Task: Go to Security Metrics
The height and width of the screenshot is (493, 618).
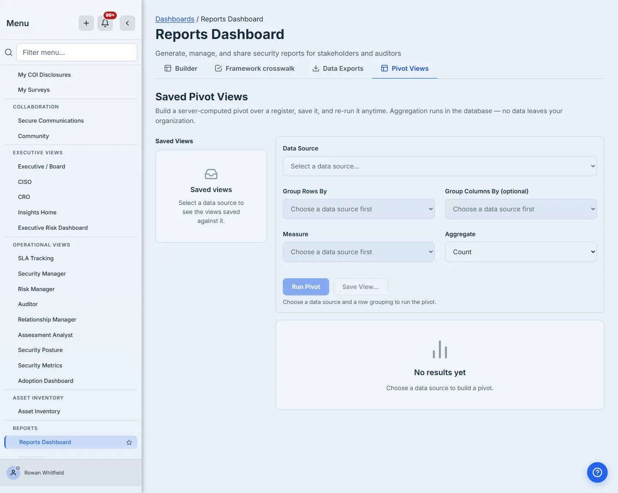Action: [40, 365]
